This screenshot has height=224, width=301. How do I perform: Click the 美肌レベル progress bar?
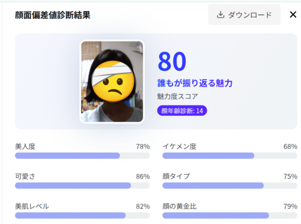point(82,215)
